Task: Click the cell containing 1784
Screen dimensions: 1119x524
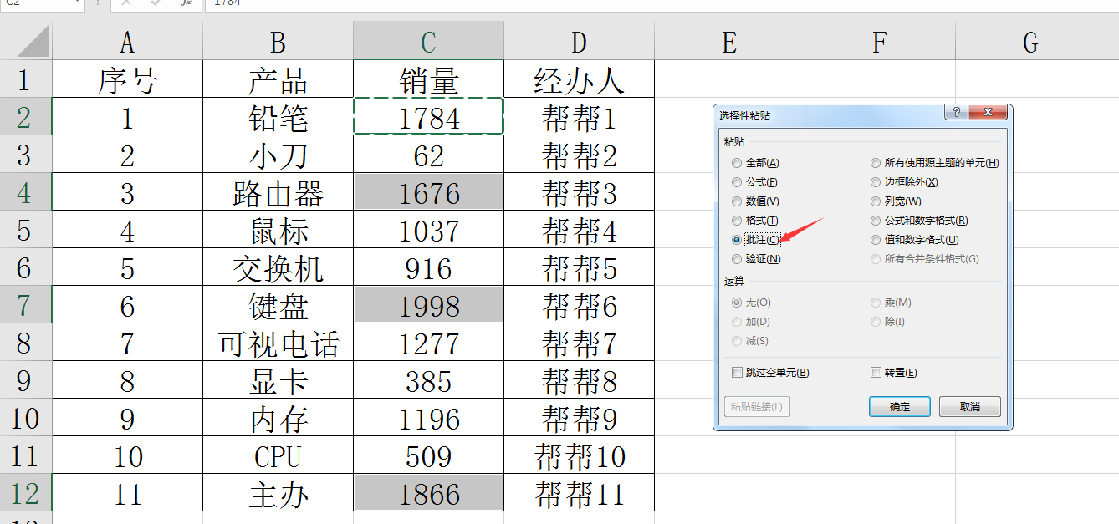Action: point(428,116)
